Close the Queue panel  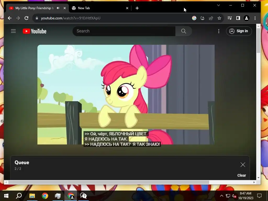tap(243, 165)
